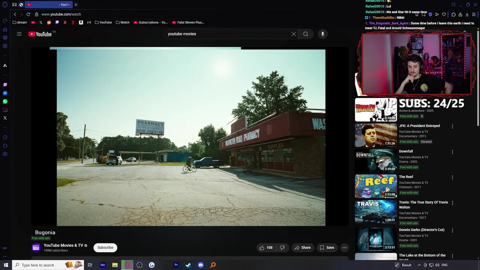Open Instagram in the sidebar

(x=5, y=109)
